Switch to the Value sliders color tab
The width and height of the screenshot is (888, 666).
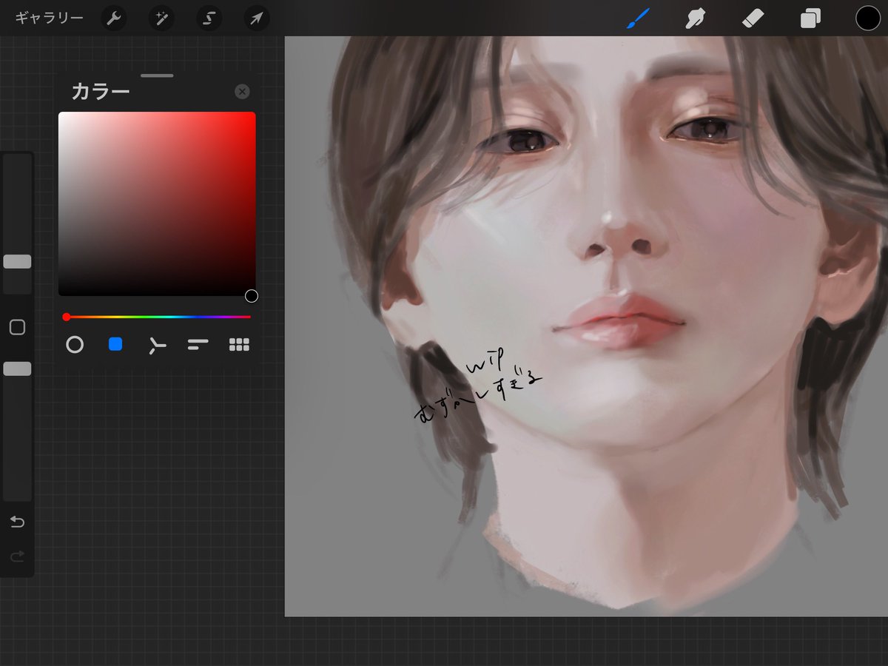coord(198,344)
